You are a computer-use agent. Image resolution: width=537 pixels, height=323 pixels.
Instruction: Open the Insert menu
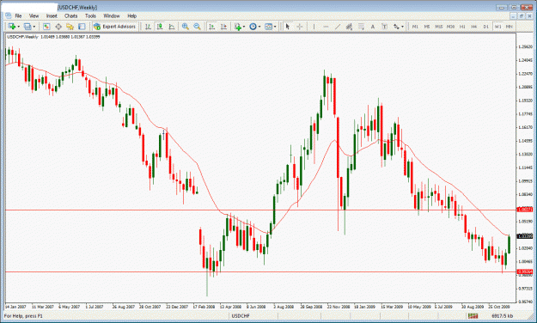click(52, 15)
